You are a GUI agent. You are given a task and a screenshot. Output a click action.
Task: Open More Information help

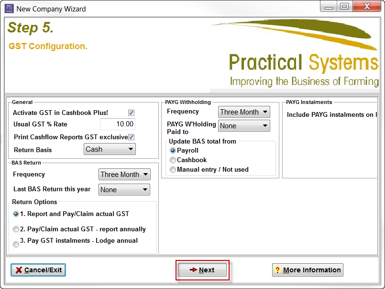(308, 270)
